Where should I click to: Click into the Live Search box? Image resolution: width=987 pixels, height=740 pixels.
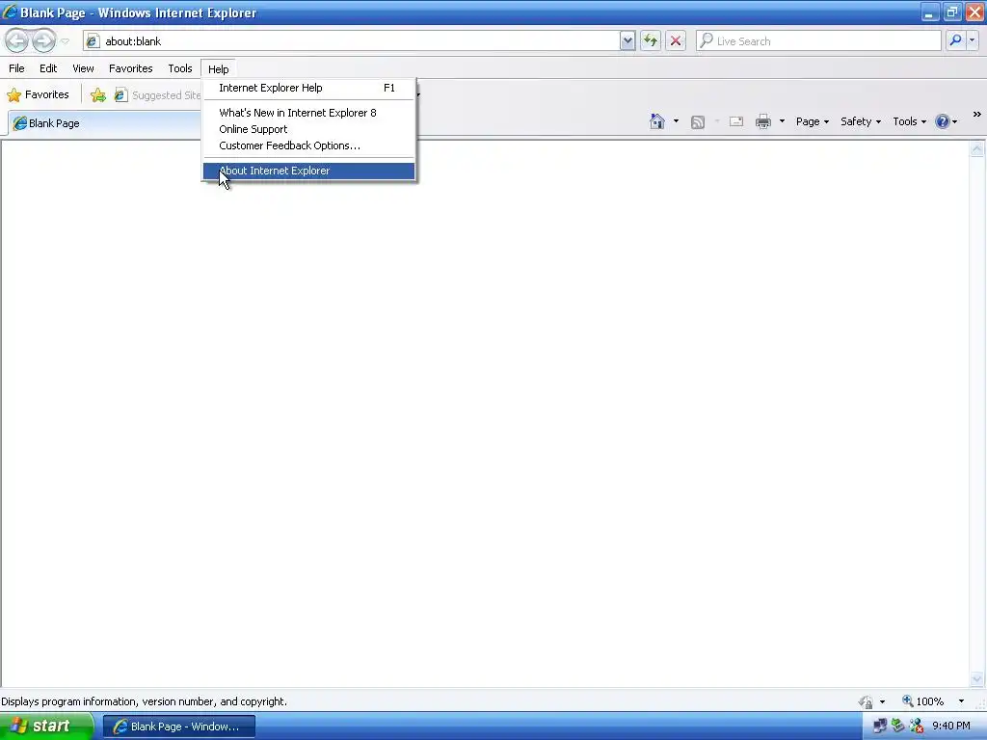(819, 40)
